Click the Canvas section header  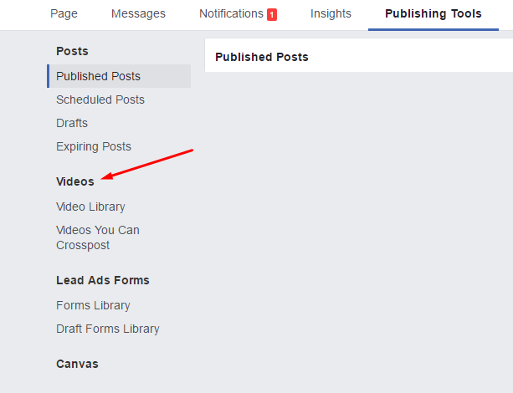[x=77, y=364]
